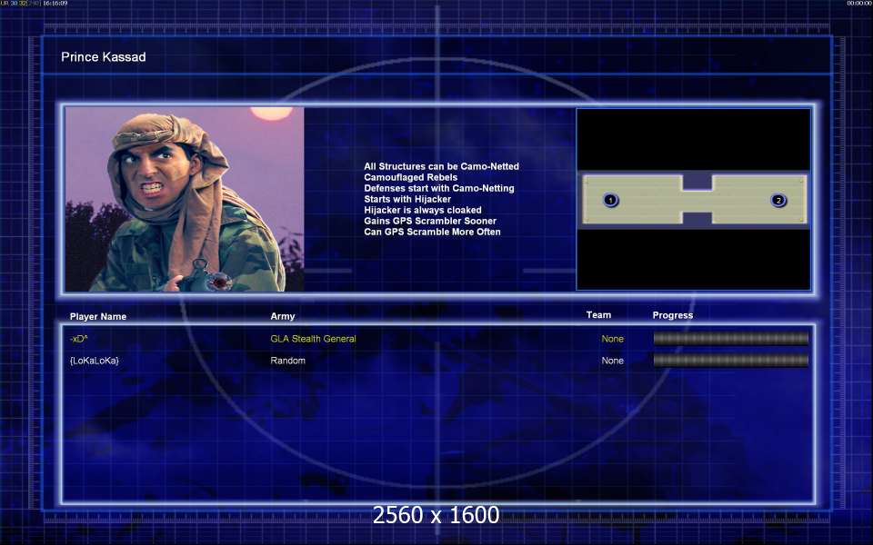Click the Progress column header
The image size is (873, 545).
click(672, 315)
